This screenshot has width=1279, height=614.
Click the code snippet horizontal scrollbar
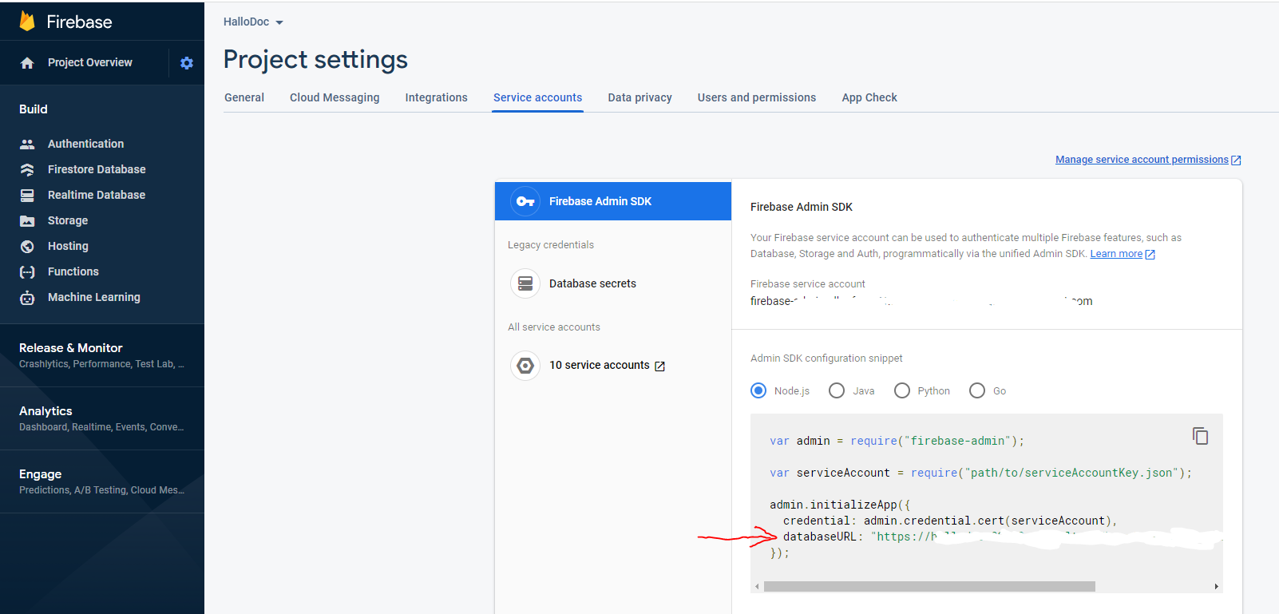[x=929, y=587]
